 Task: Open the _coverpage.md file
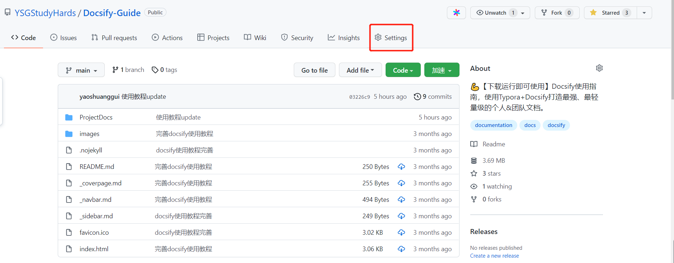click(x=100, y=183)
